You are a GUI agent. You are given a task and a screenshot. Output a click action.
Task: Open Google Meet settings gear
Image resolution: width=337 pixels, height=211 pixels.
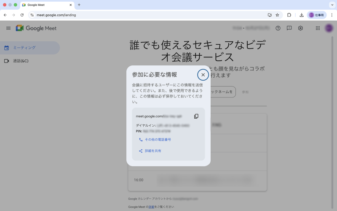tap(300, 28)
